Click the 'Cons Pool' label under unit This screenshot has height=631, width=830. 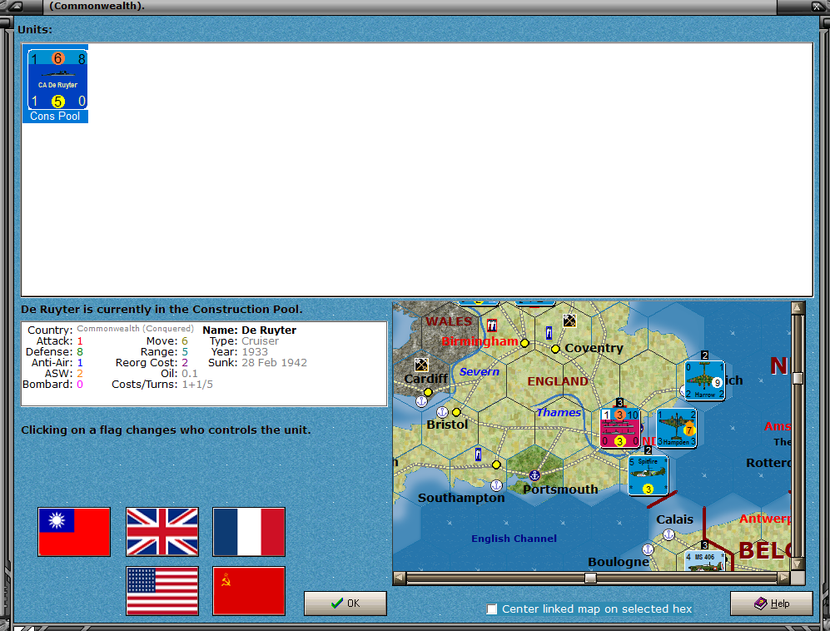pos(55,117)
